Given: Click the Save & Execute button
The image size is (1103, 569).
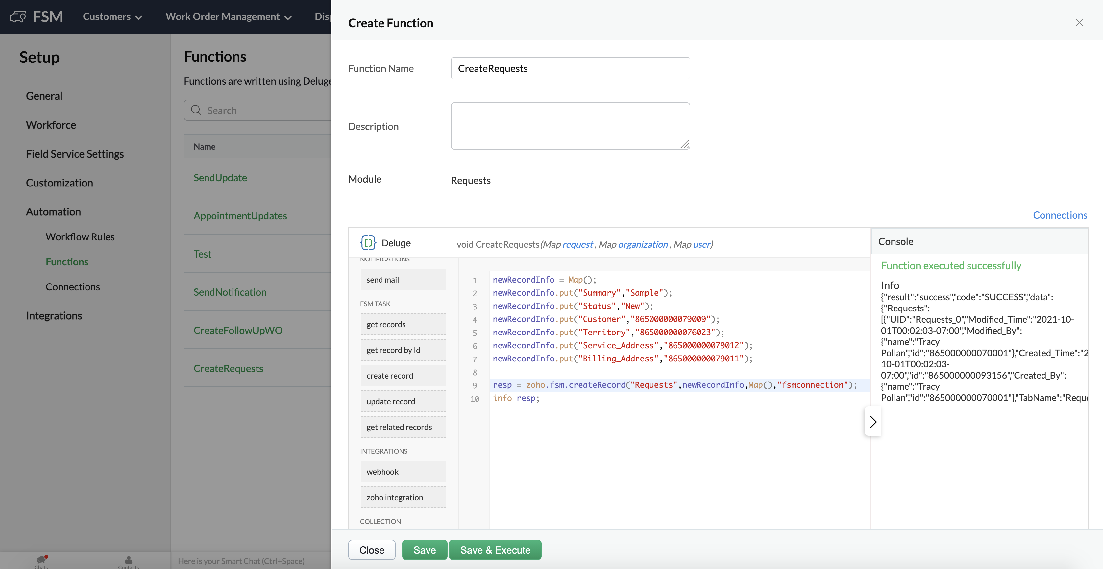Looking at the screenshot, I should [x=495, y=550].
